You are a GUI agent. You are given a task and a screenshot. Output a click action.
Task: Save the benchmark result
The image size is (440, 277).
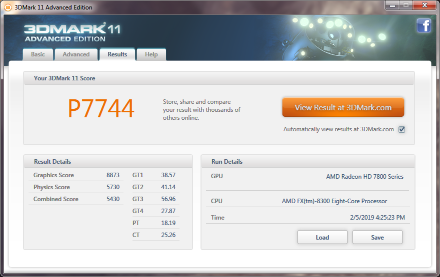(377, 237)
